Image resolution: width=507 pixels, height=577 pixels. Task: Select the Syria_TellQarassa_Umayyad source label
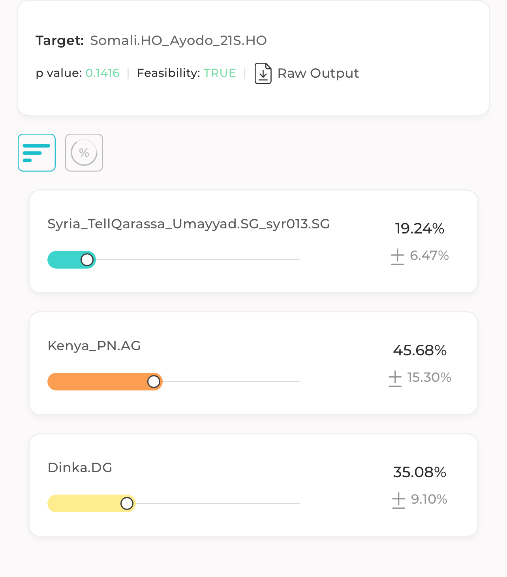point(189,224)
